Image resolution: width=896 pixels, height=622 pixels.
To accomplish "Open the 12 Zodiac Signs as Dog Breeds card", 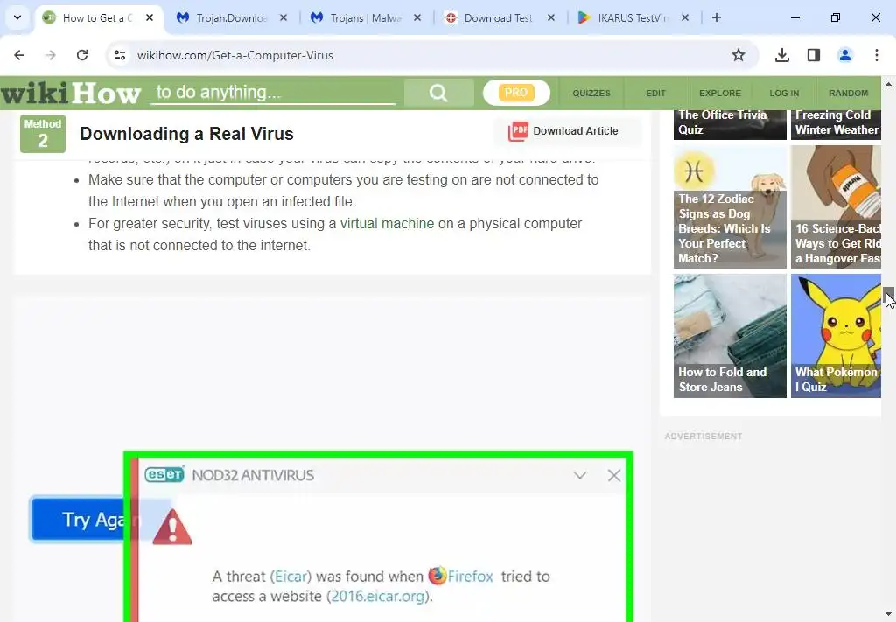I will (x=730, y=206).
